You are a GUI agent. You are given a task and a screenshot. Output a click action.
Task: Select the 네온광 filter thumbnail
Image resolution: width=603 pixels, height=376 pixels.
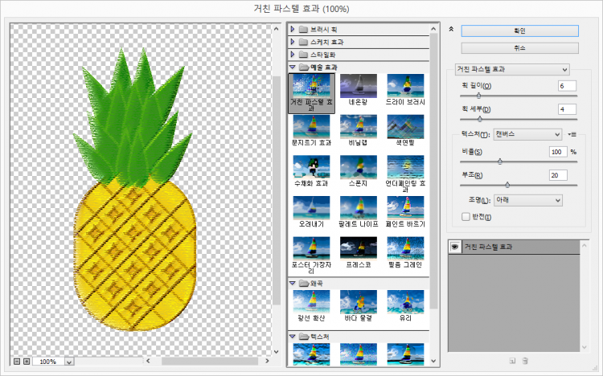click(x=358, y=86)
